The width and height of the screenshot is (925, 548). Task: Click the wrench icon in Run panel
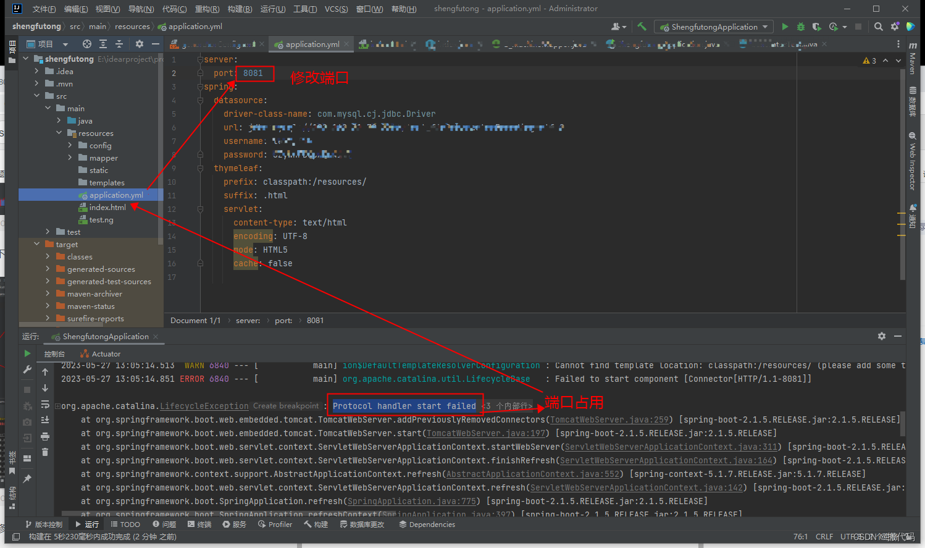pos(27,369)
